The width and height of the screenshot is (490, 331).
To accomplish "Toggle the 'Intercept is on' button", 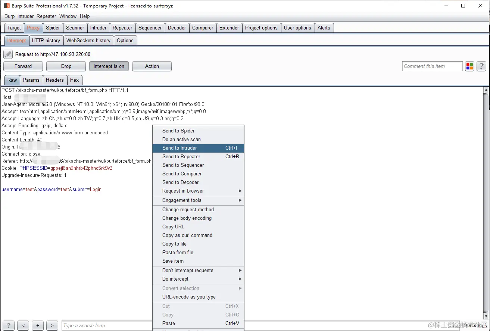I will (x=109, y=66).
